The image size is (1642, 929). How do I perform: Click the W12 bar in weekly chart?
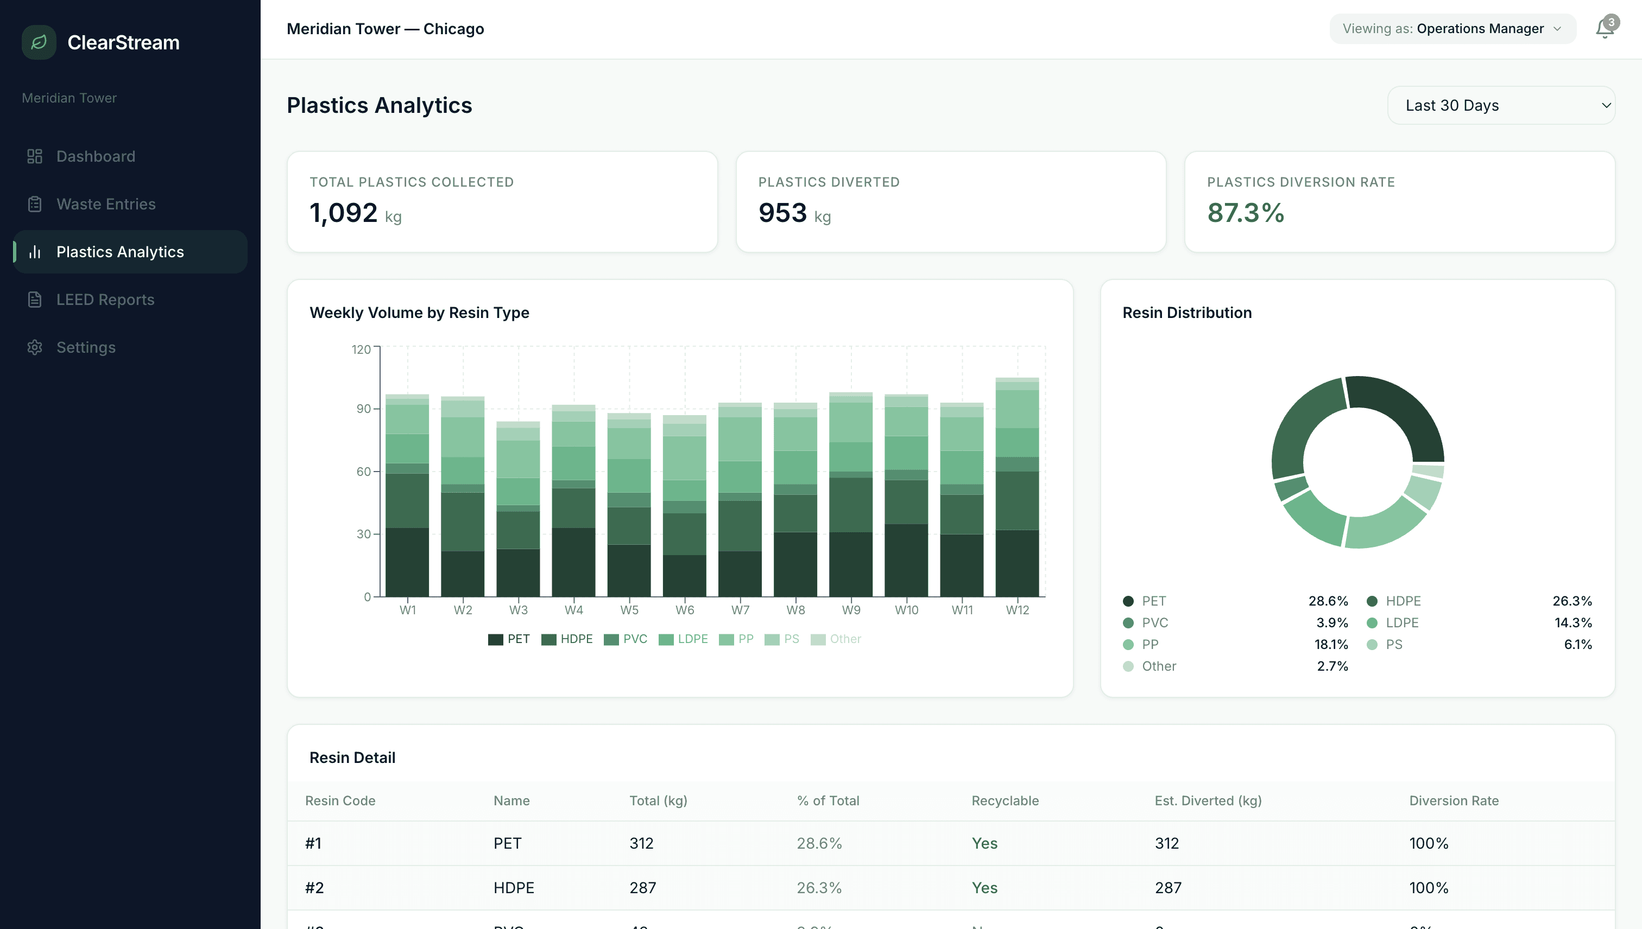point(1017,487)
